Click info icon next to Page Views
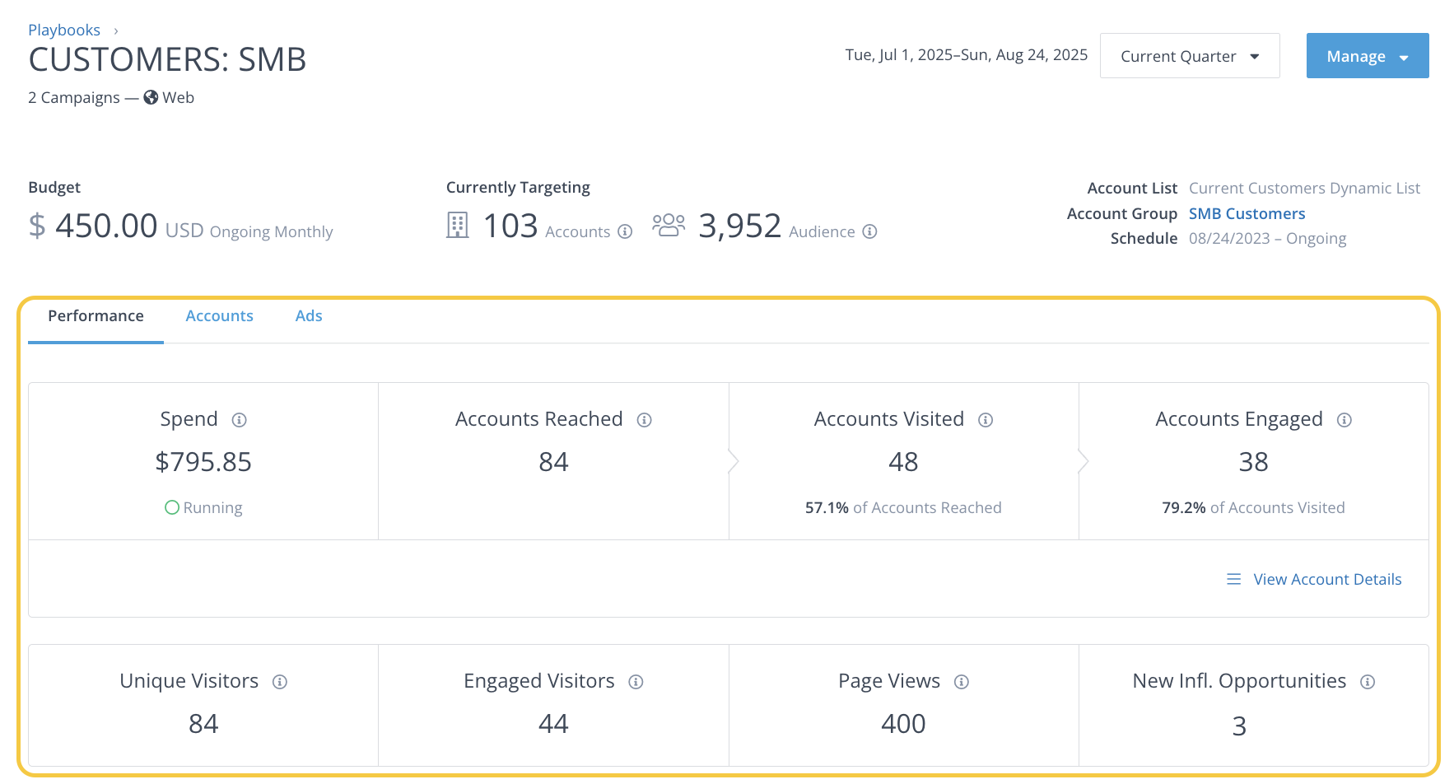This screenshot has width=1454, height=784. 962,682
